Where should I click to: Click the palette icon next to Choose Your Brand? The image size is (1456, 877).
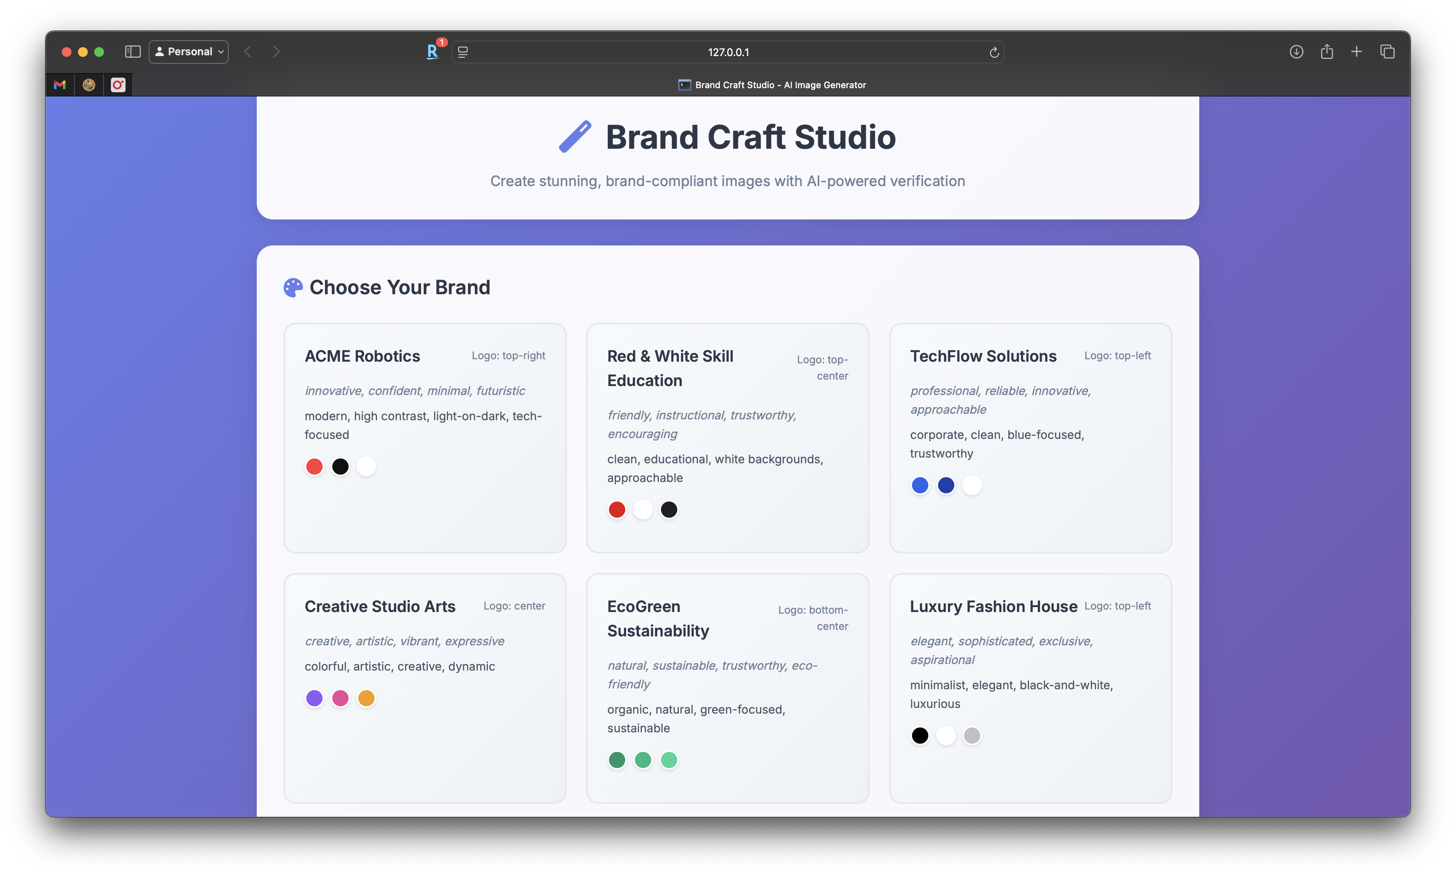click(292, 287)
